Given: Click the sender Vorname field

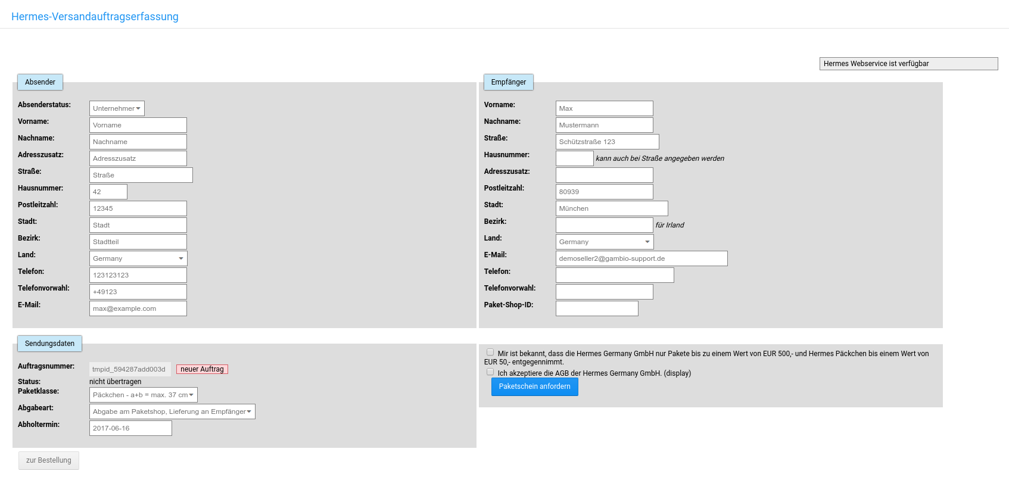Looking at the screenshot, I should coord(138,125).
